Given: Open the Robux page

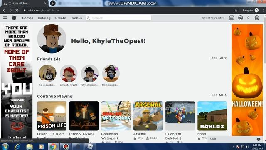Looking at the screenshot, I should click(x=77, y=18).
